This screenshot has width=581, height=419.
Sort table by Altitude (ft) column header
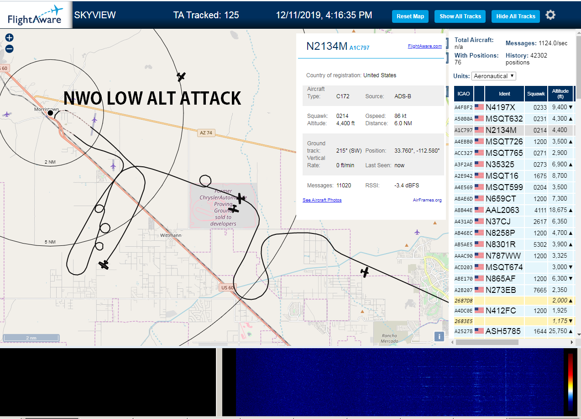pyautogui.click(x=560, y=94)
